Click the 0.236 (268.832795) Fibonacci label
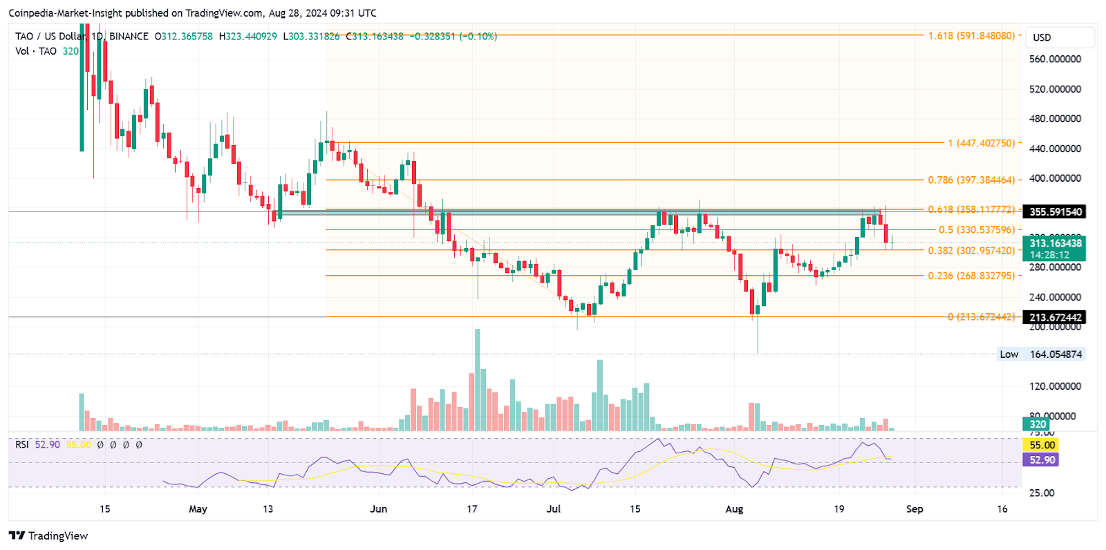Screen dimensions: 1106x550 click(971, 276)
